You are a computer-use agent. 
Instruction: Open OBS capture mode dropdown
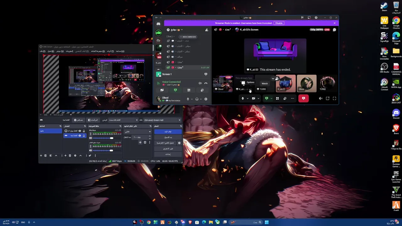coord(123,120)
